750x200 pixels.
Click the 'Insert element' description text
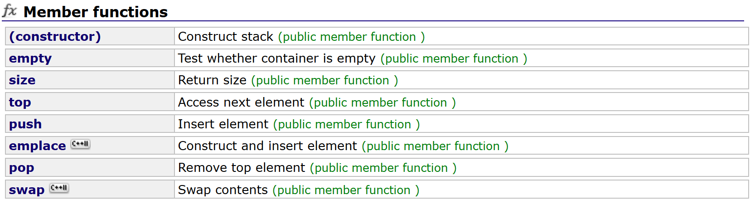[223, 124]
